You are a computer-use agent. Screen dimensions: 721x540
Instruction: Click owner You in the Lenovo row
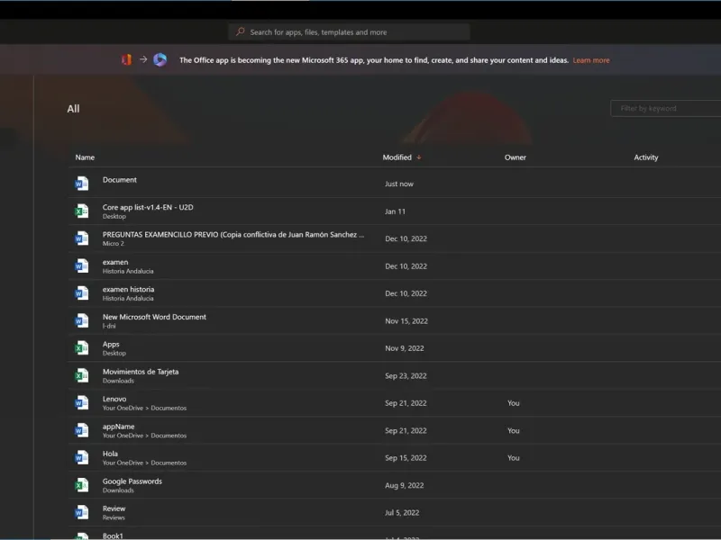click(x=514, y=403)
